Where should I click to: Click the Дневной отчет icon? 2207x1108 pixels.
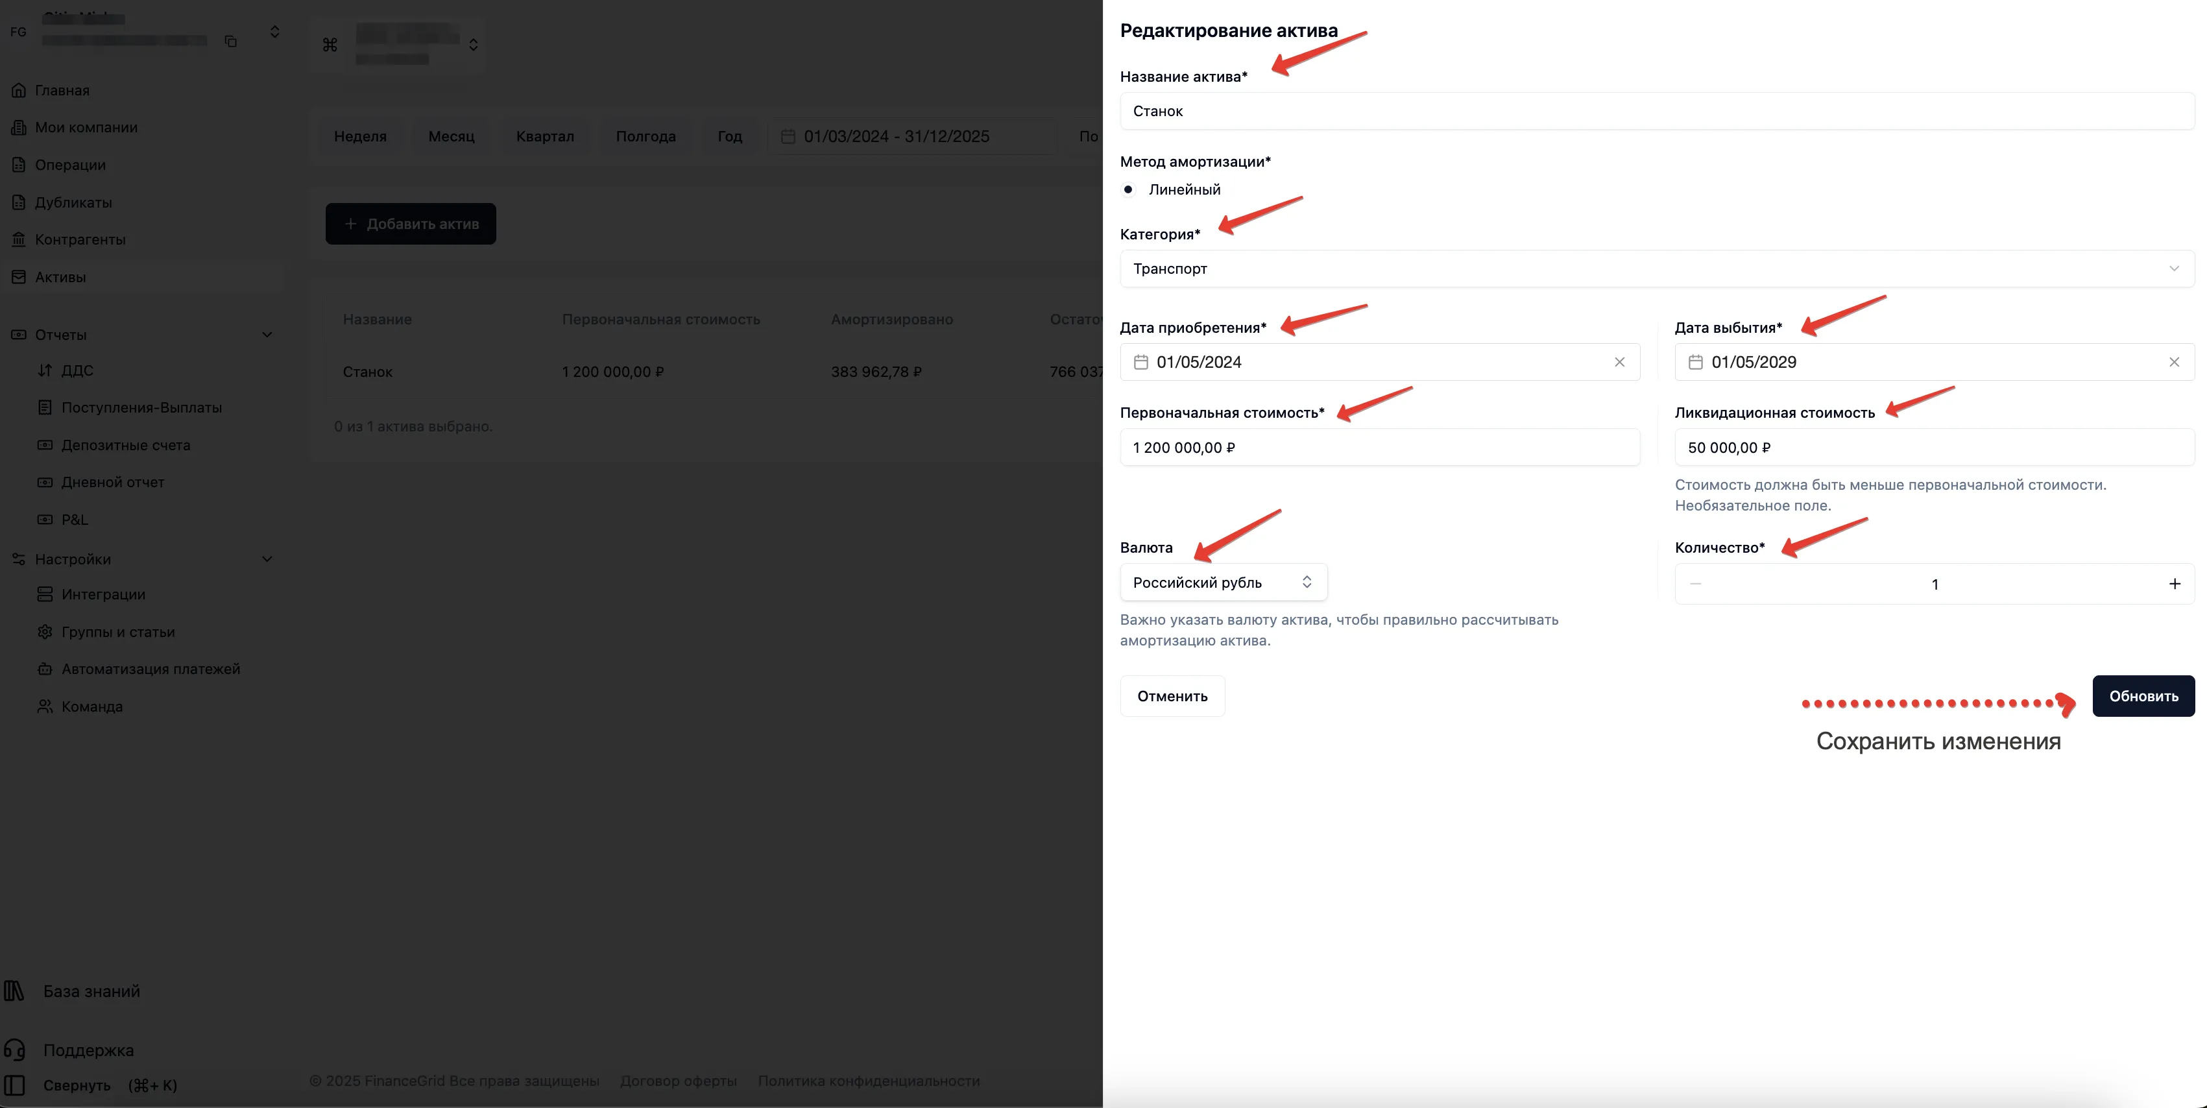tap(45, 481)
